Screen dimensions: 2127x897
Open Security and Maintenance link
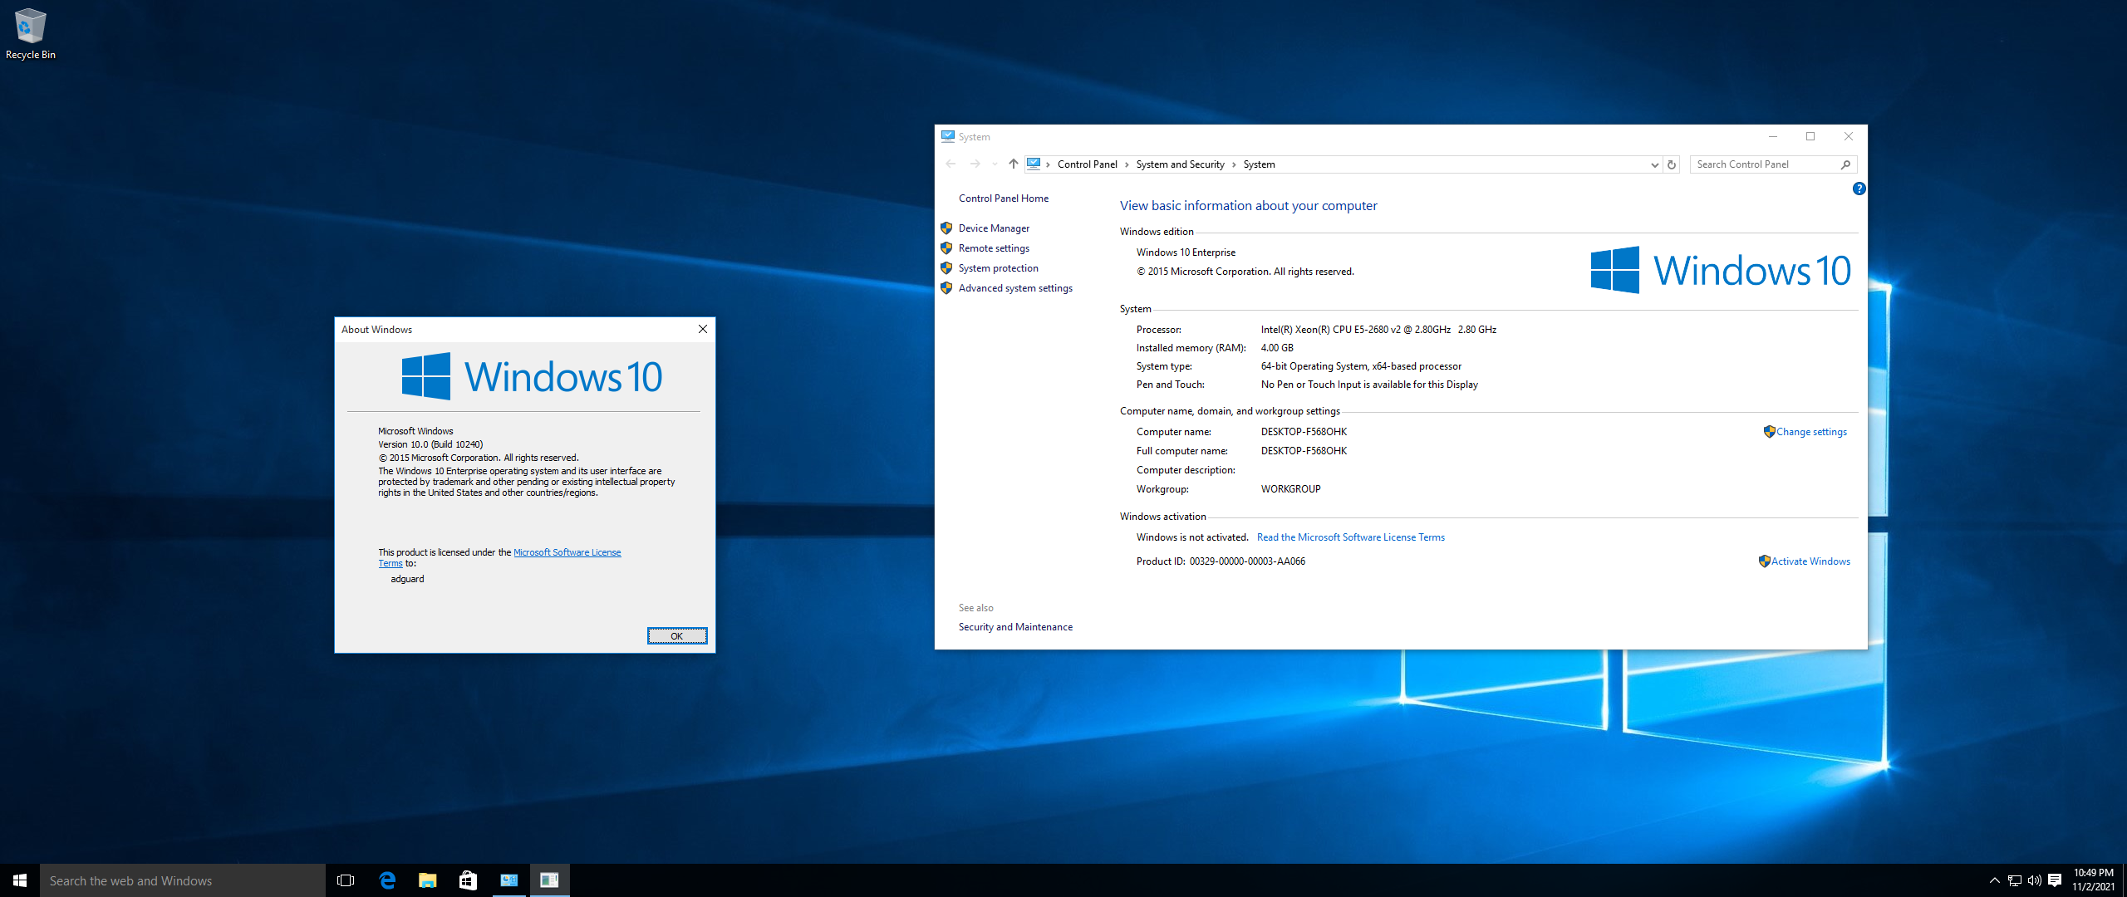coord(1015,627)
